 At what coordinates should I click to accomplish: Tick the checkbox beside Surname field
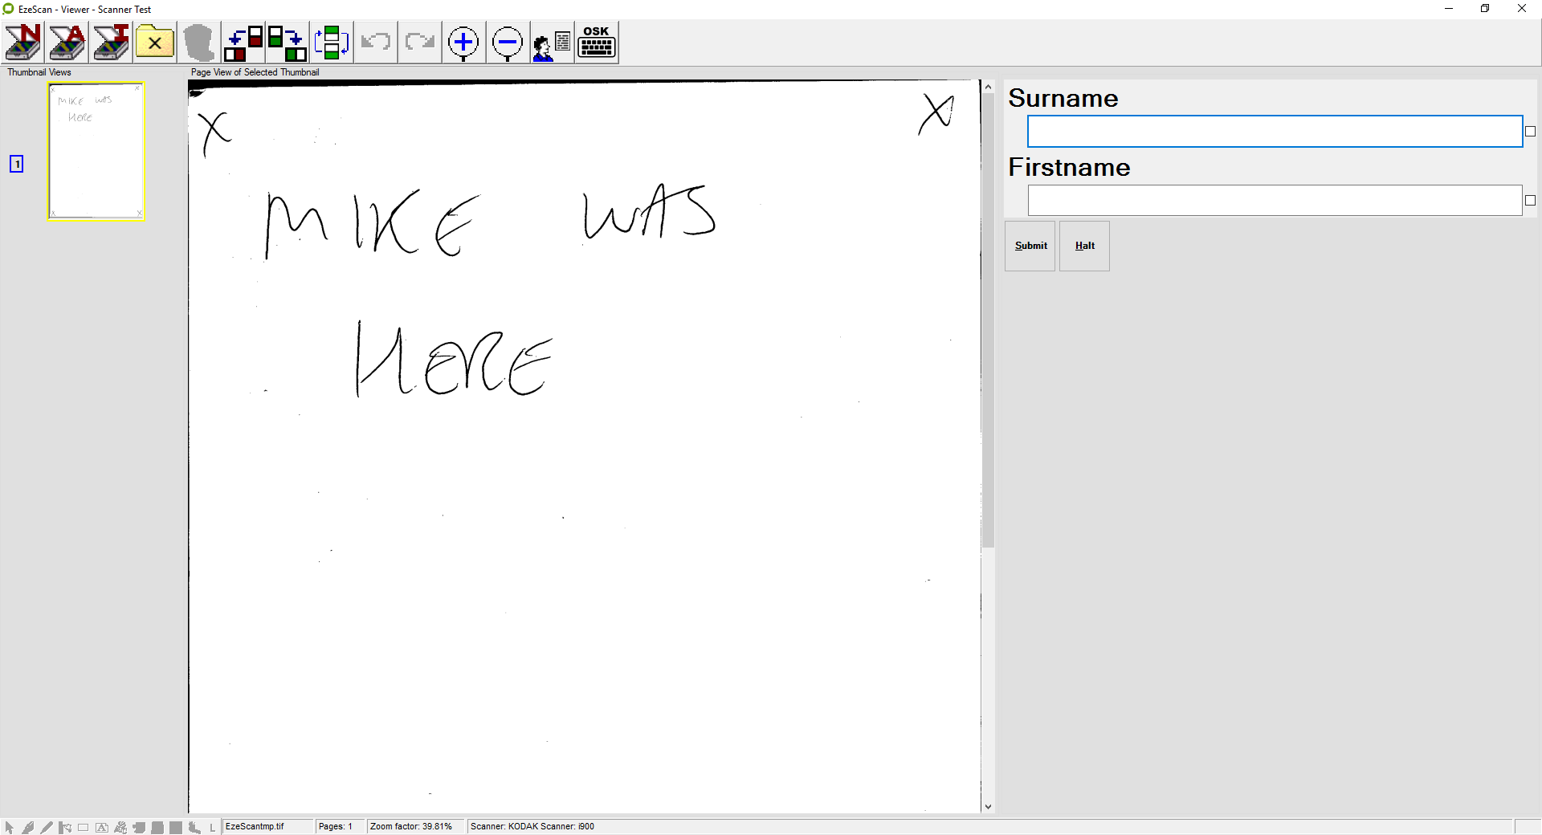[x=1530, y=132]
